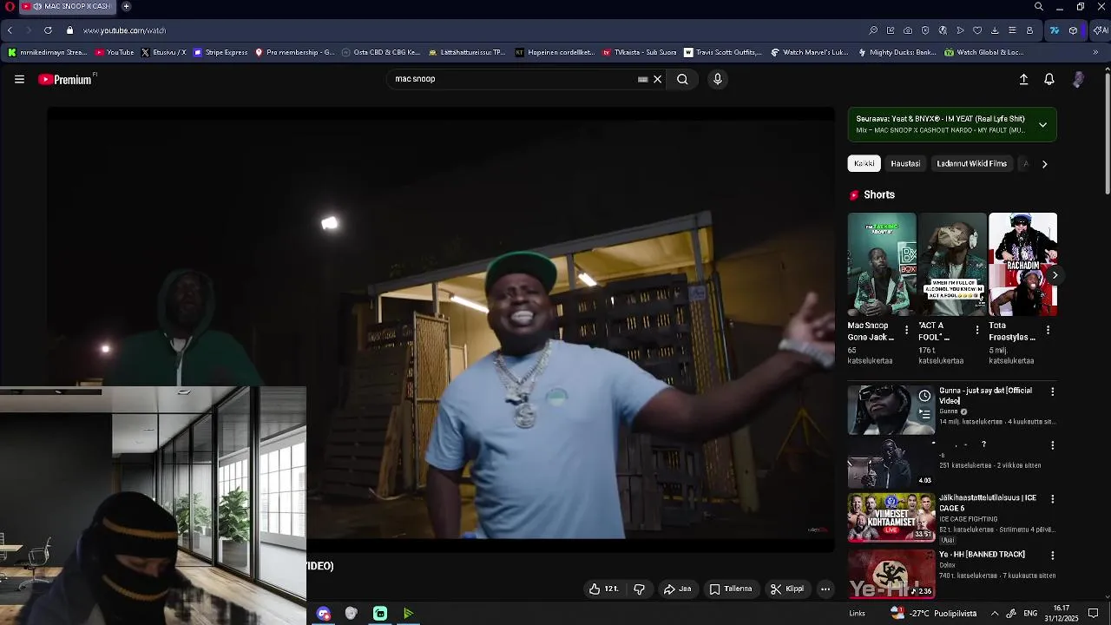Start voice search with the microphone icon

717,79
